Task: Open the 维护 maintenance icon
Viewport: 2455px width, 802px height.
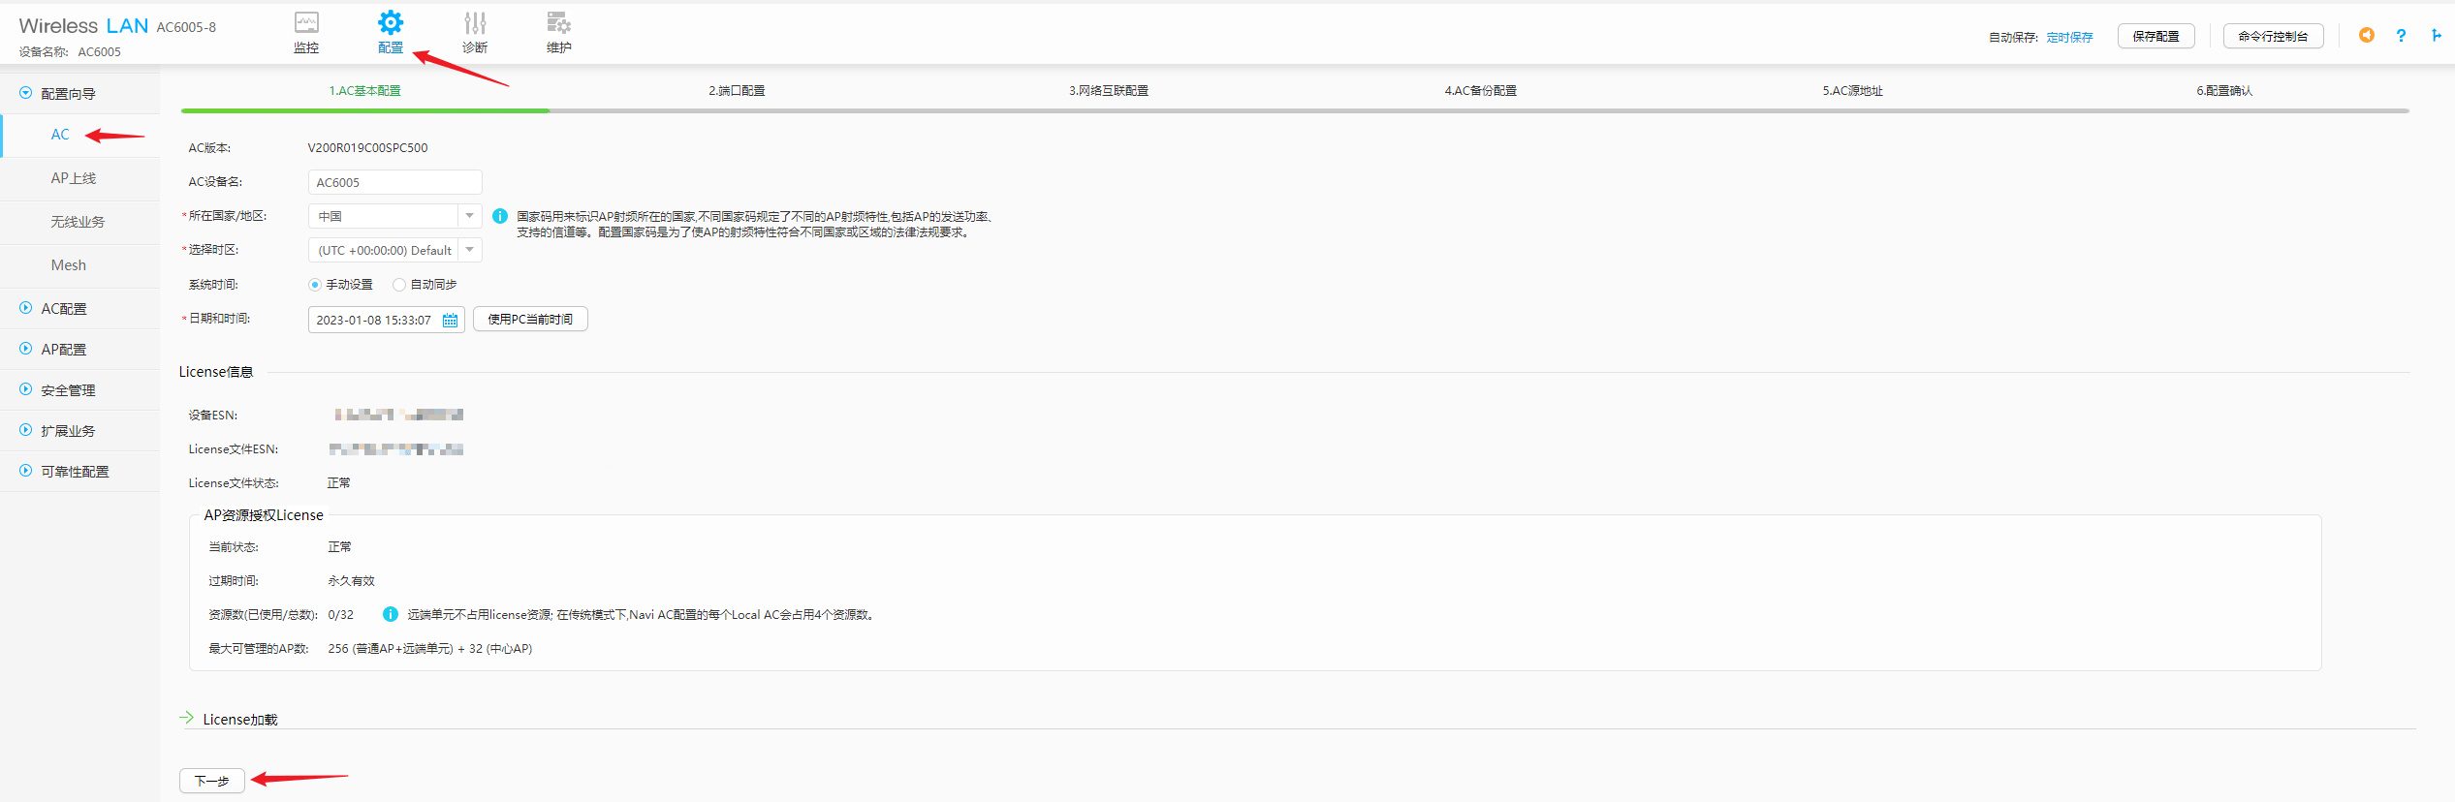Action: coord(558,23)
